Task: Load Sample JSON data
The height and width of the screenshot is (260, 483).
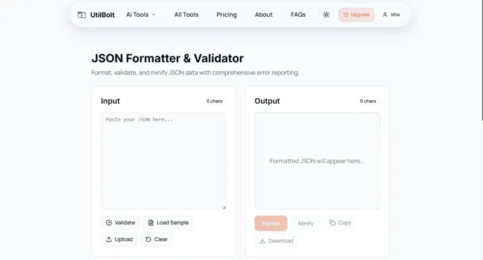Action: coord(168,223)
